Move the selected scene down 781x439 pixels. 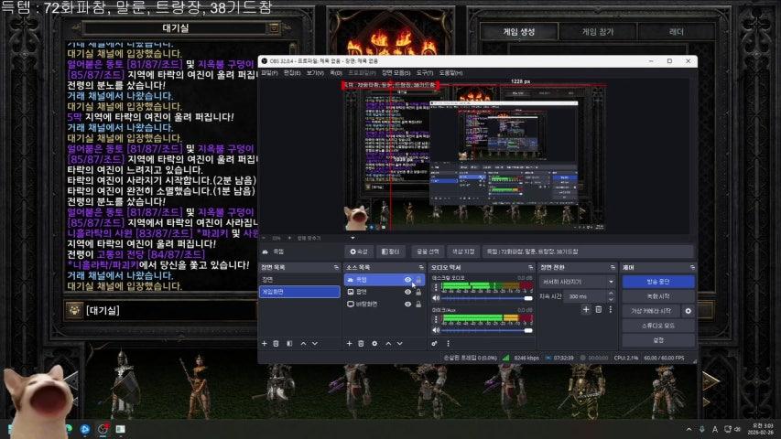pos(315,344)
